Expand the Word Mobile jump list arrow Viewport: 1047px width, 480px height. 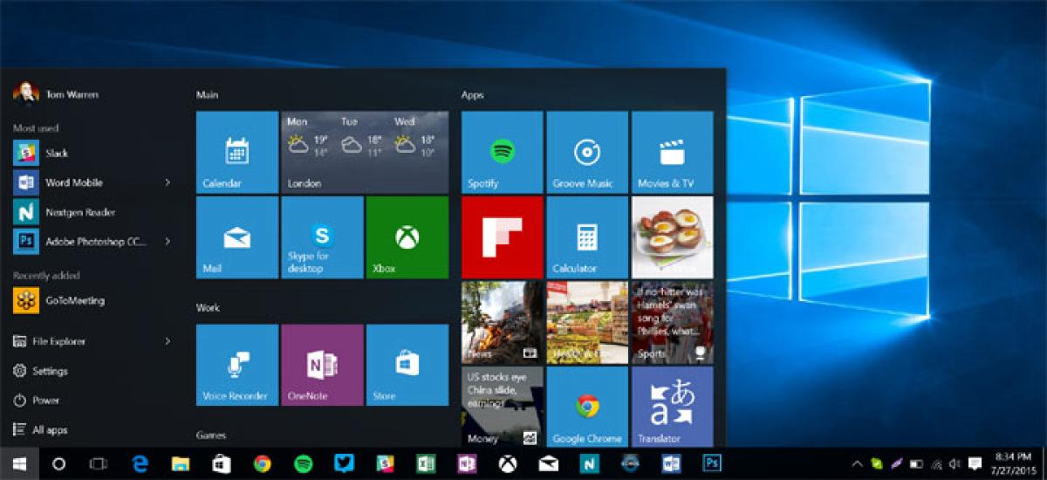(168, 182)
